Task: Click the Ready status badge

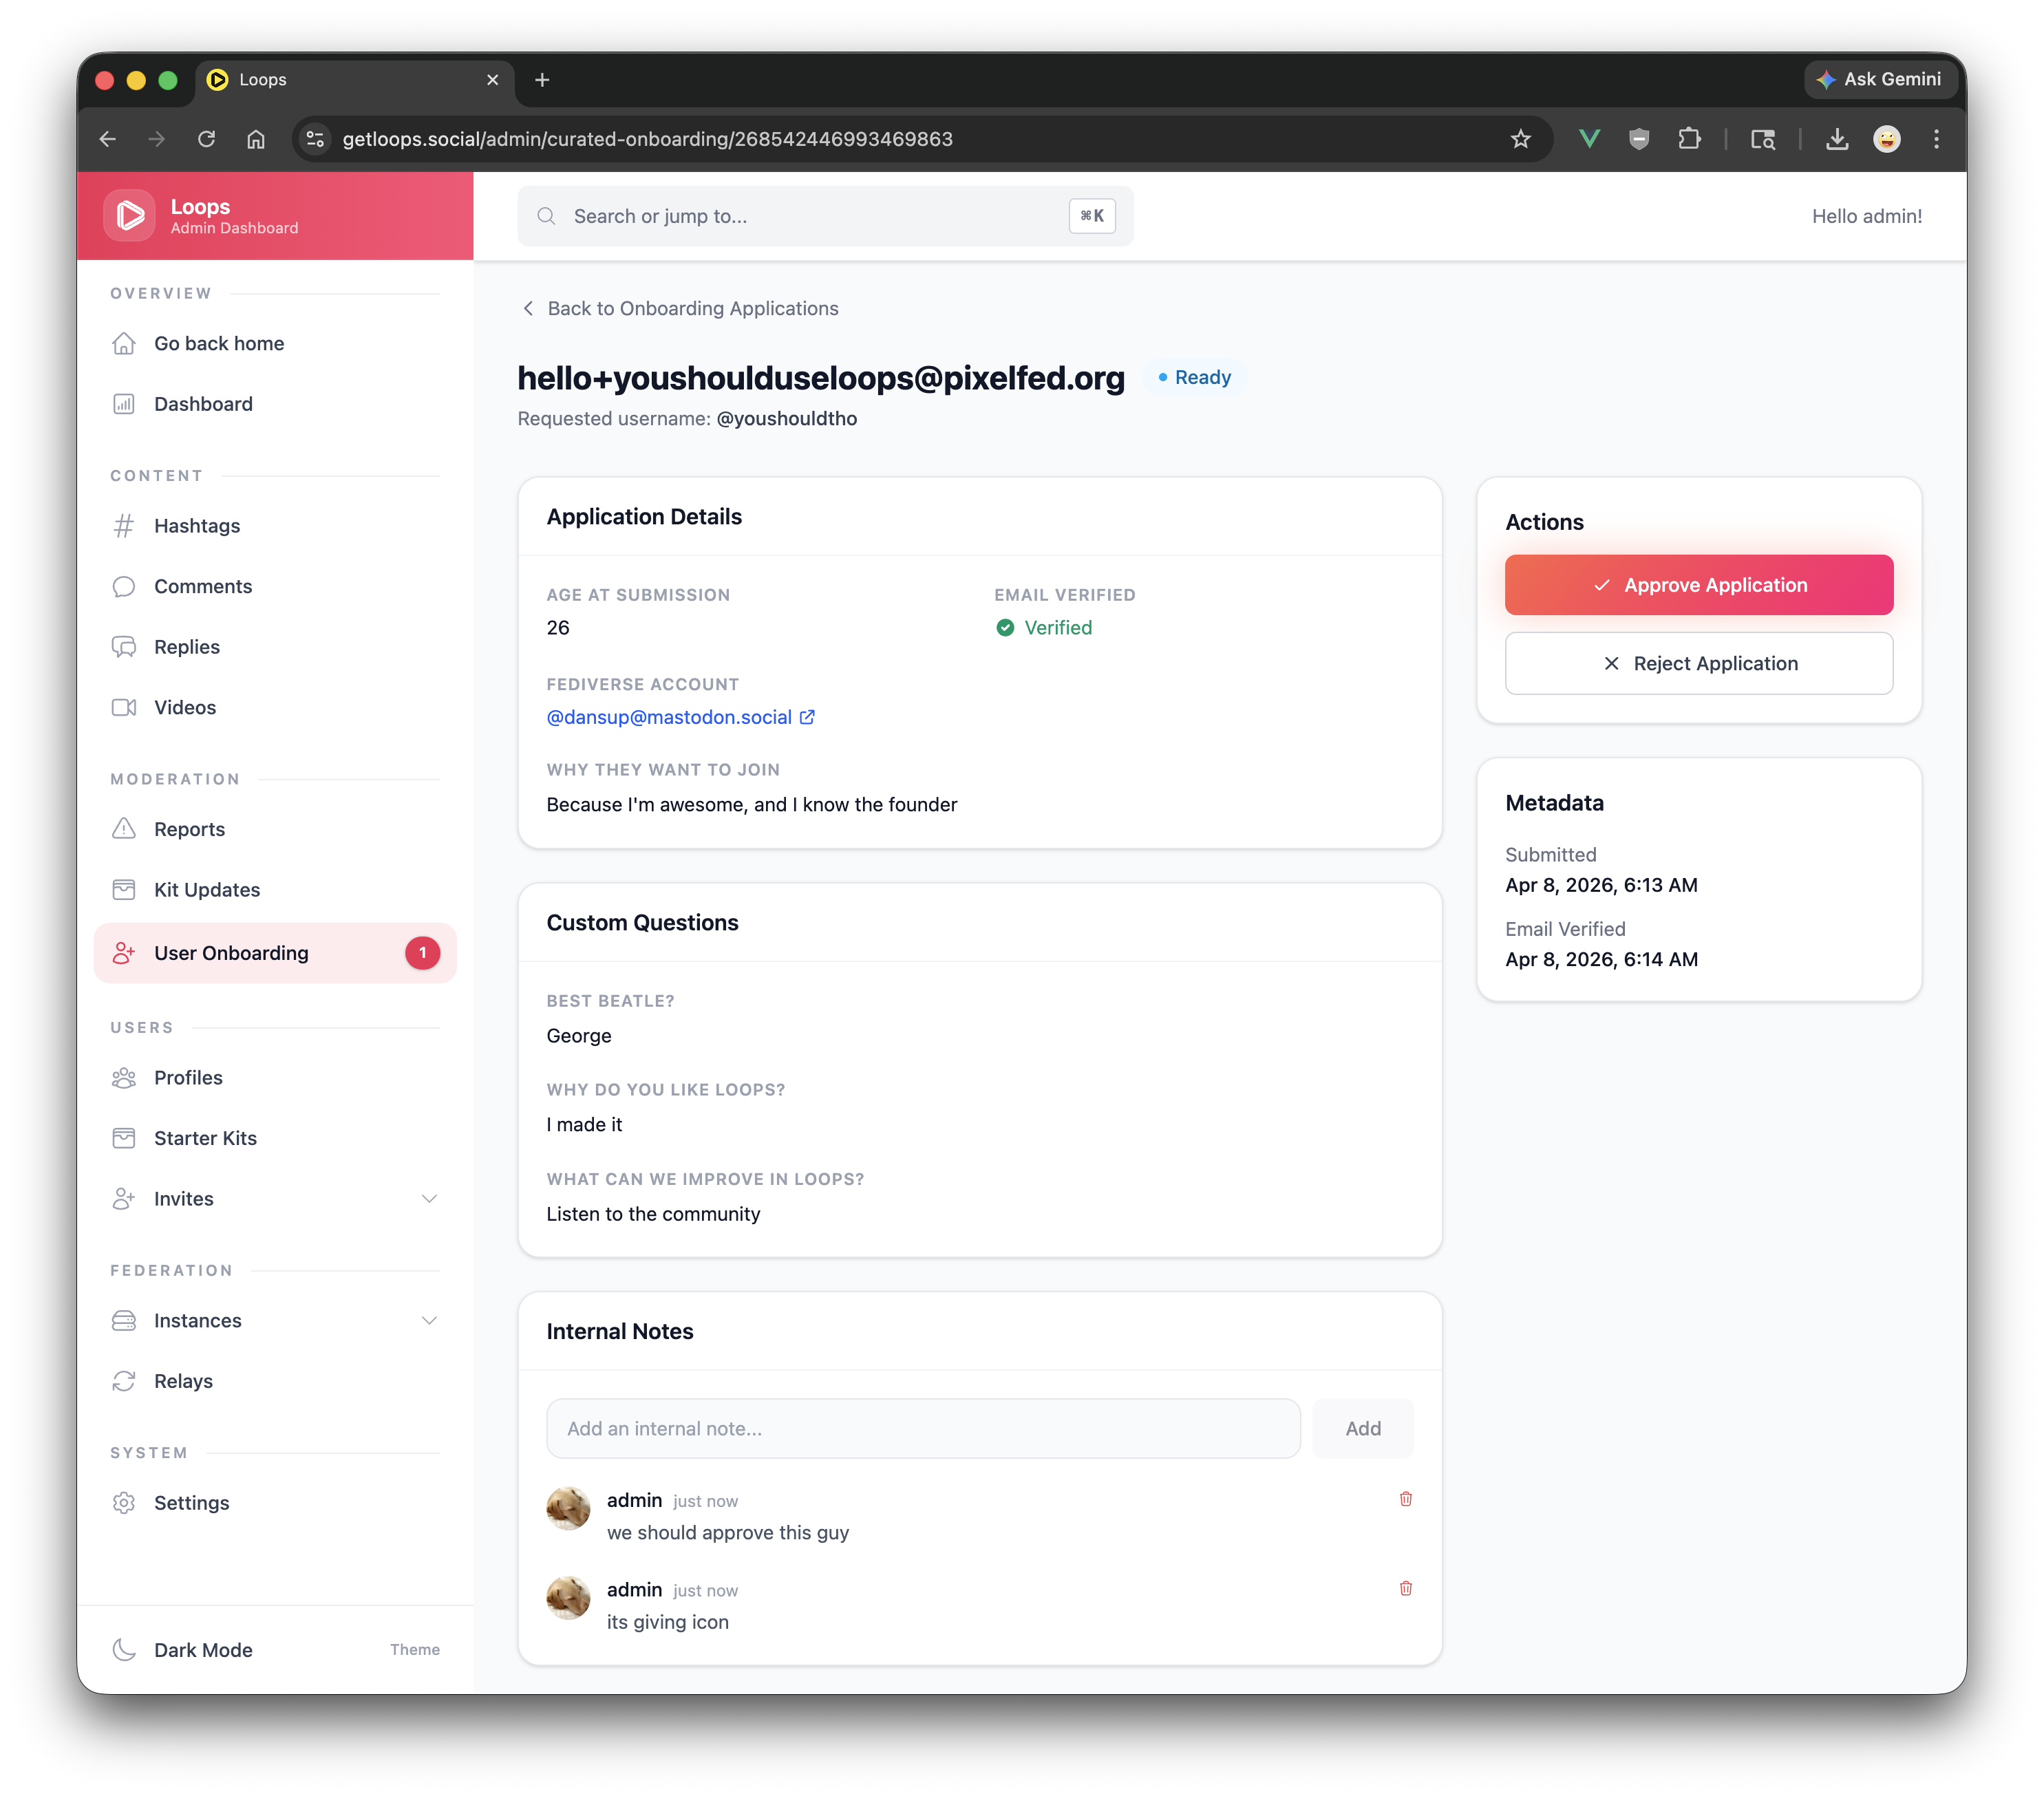Action: (x=1194, y=378)
